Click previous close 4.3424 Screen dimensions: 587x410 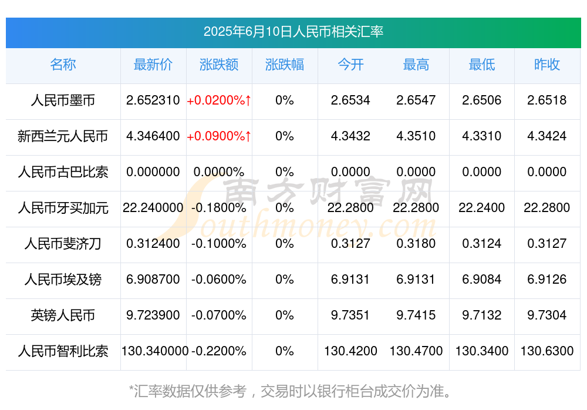(x=547, y=136)
